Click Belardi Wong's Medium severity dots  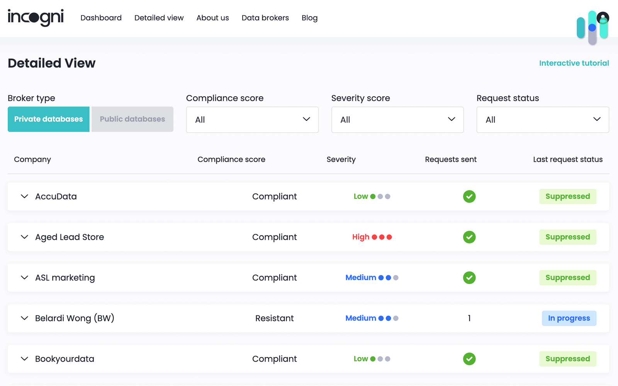pos(388,318)
